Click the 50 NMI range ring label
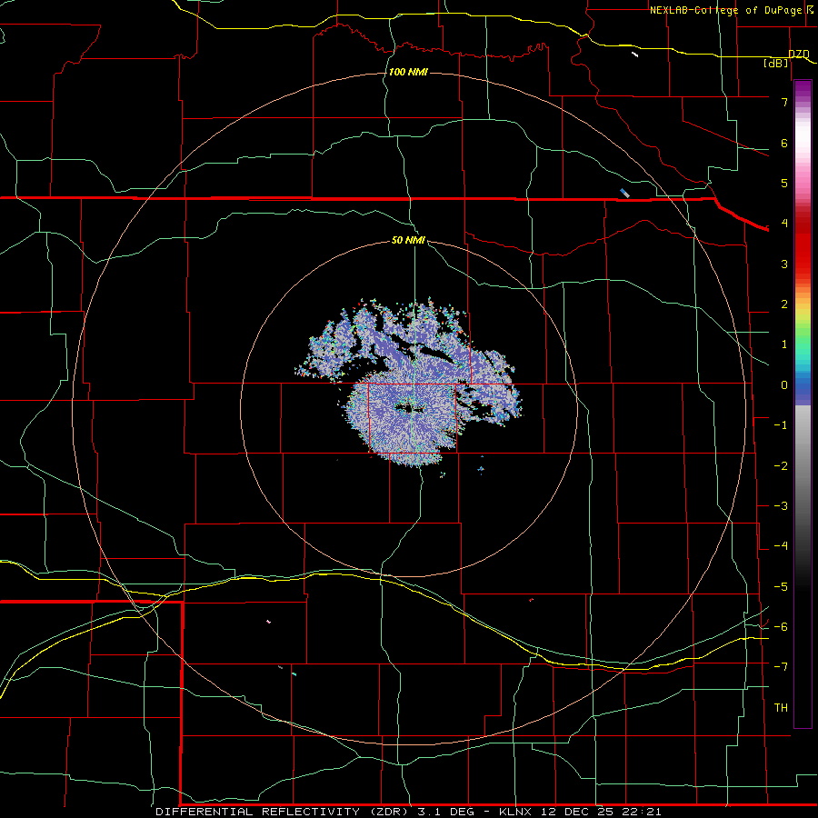Screen dimensions: 818x818 pyautogui.click(x=408, y=240)
